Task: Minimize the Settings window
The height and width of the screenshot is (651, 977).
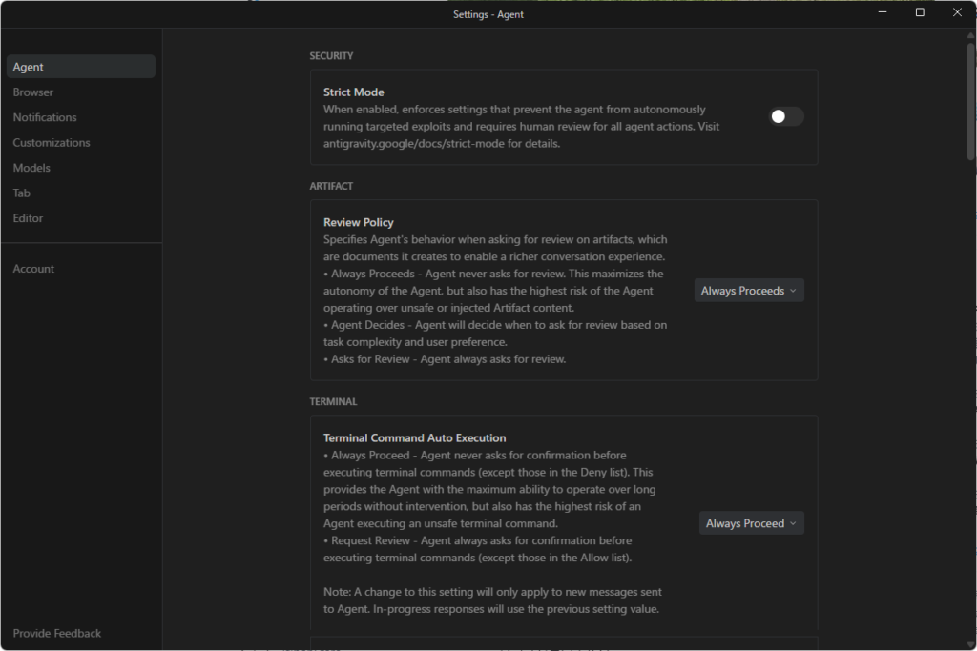Action: [x=883, y=12]
